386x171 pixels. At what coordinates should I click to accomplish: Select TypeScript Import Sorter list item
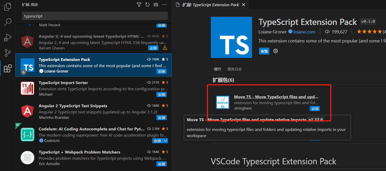[x=93, y=88]
